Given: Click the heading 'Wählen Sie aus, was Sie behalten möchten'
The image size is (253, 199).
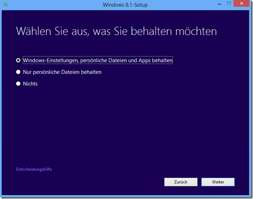Looking at the screenshot, I should (116, 31).
